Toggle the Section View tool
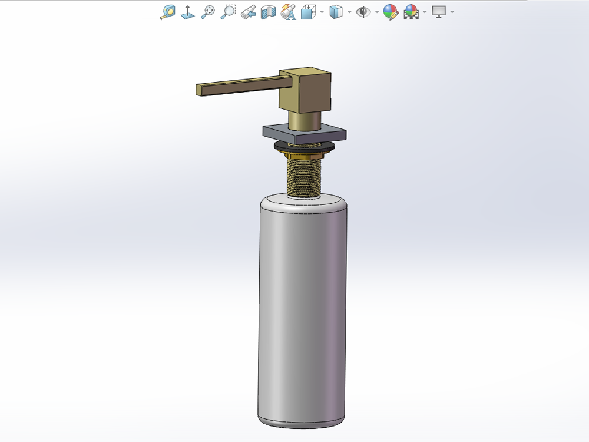 268,12
